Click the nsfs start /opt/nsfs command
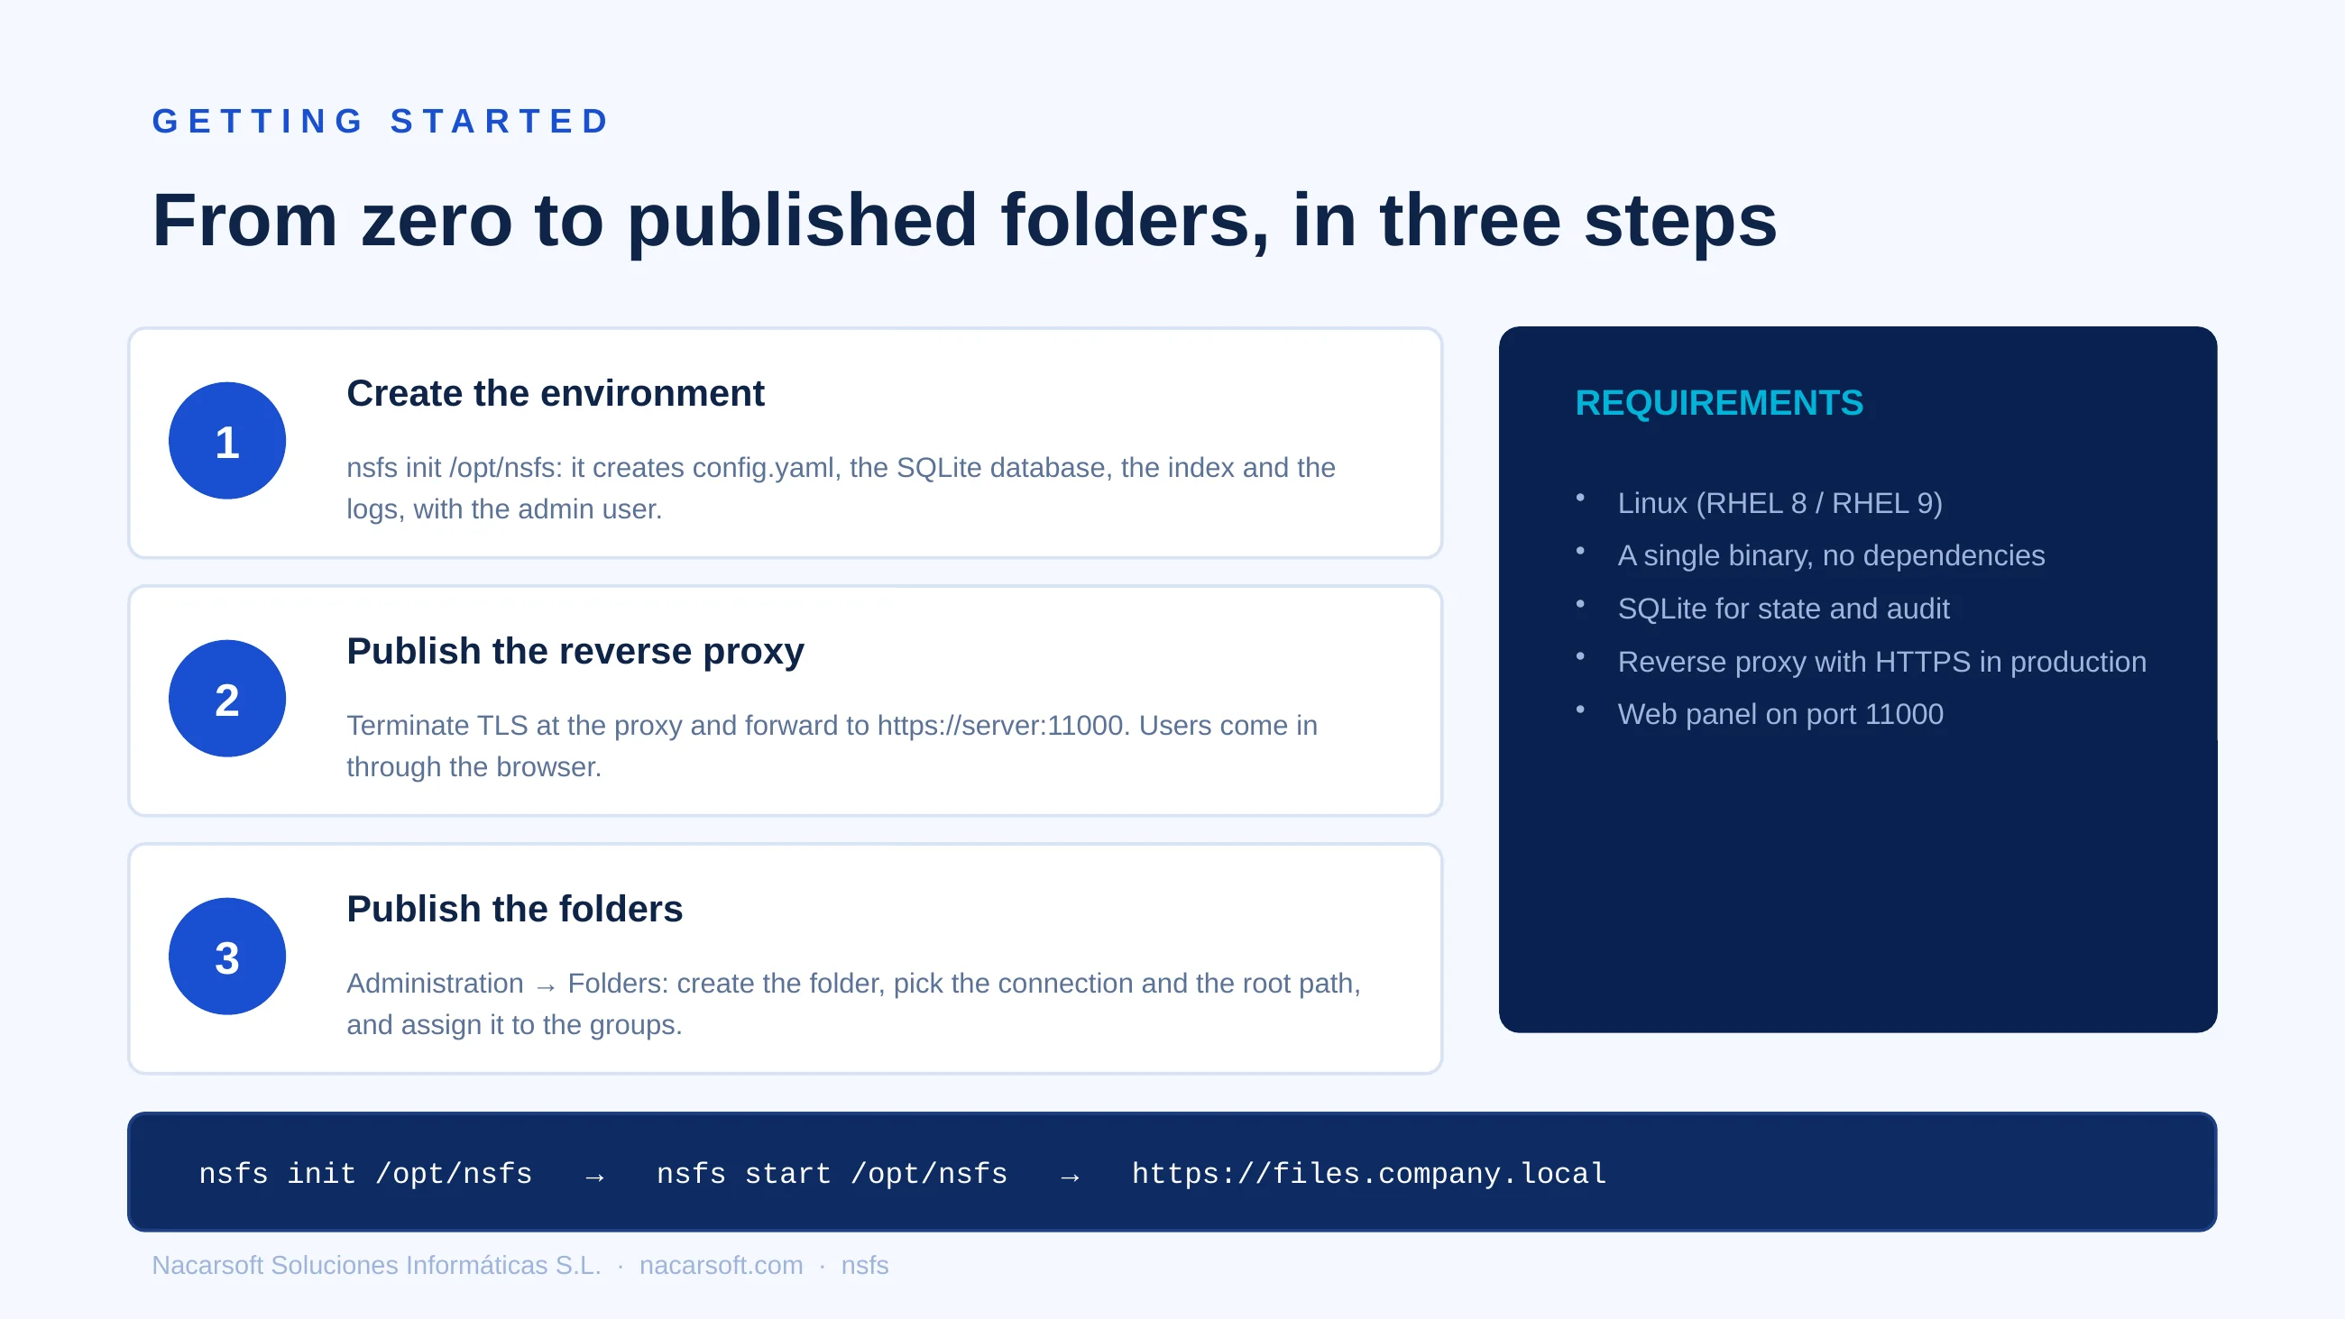This screenshot has height=1319, width=2345. pos(832,1173)
